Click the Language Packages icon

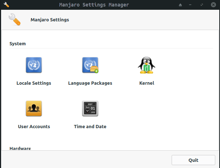pyautogui.click(x=90, y=65)
